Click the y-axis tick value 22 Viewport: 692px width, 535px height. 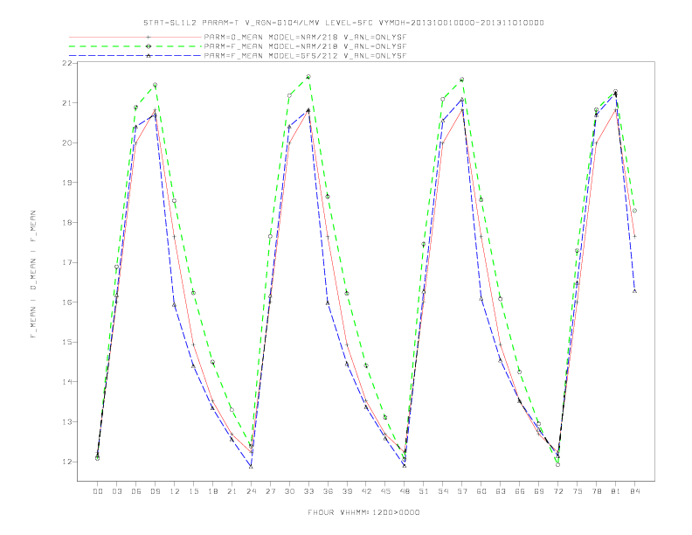(66, 63)
